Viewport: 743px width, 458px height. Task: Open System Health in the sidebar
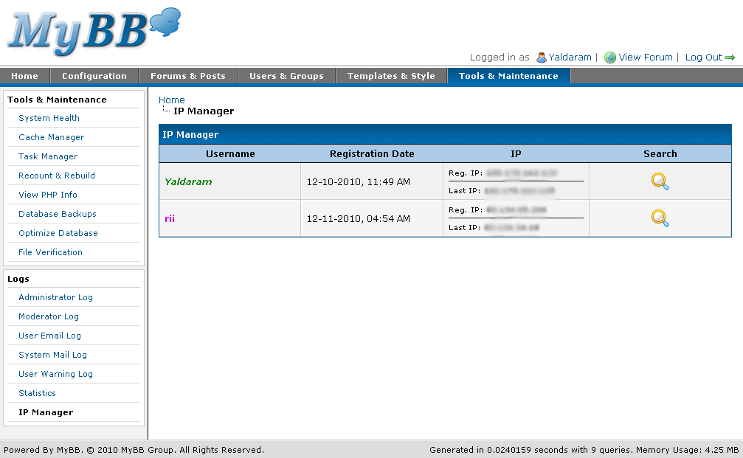coord(49,118)
